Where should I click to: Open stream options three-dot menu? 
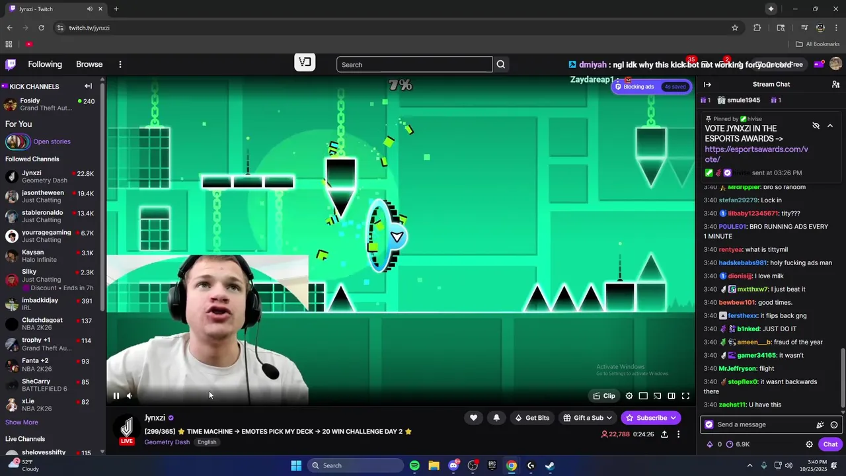pos(678,434)
